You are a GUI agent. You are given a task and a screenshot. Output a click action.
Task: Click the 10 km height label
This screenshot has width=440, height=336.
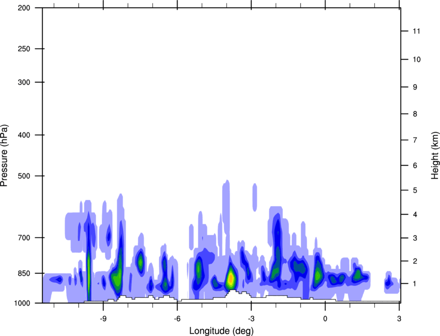click(x=417, y=59)
